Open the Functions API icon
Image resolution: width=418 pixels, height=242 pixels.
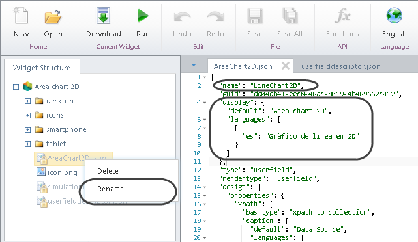tap(342, 16)
